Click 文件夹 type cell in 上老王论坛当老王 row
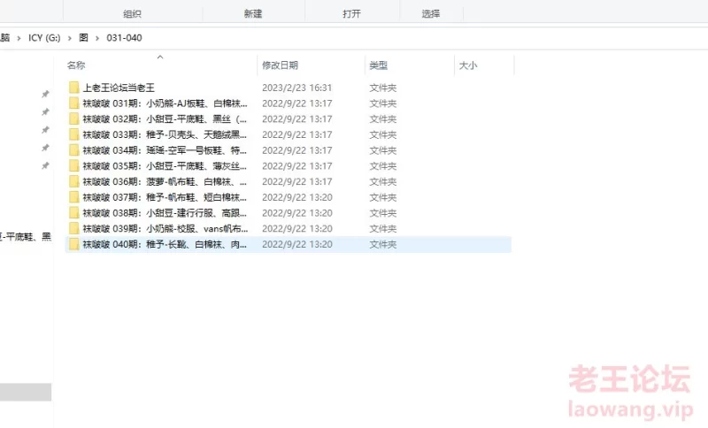The height and width of the screenshot is (428, 708). tap(383, 88)
